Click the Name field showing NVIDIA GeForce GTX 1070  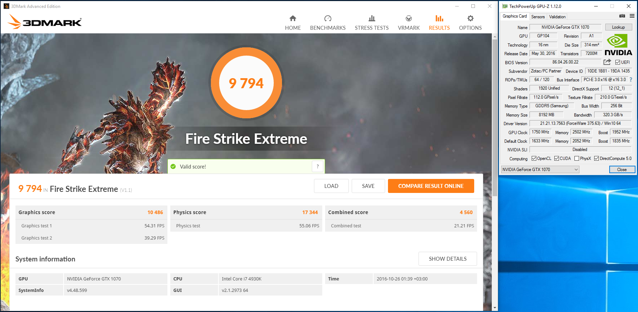point(565,27)
